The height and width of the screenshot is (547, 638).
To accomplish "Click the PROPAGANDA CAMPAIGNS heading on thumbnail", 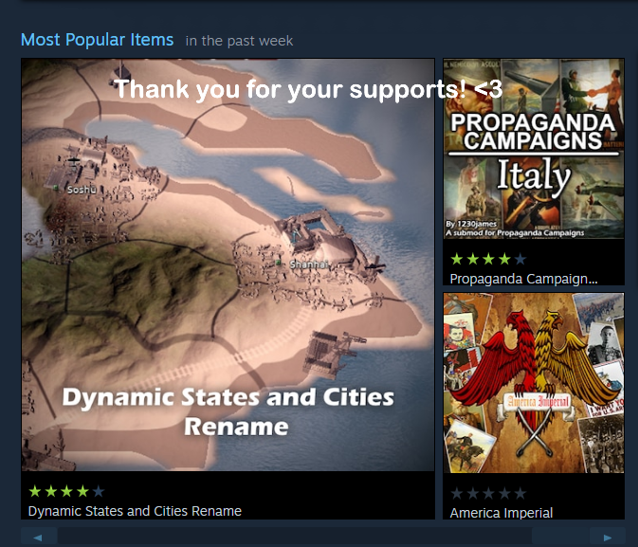I will 533,131.
